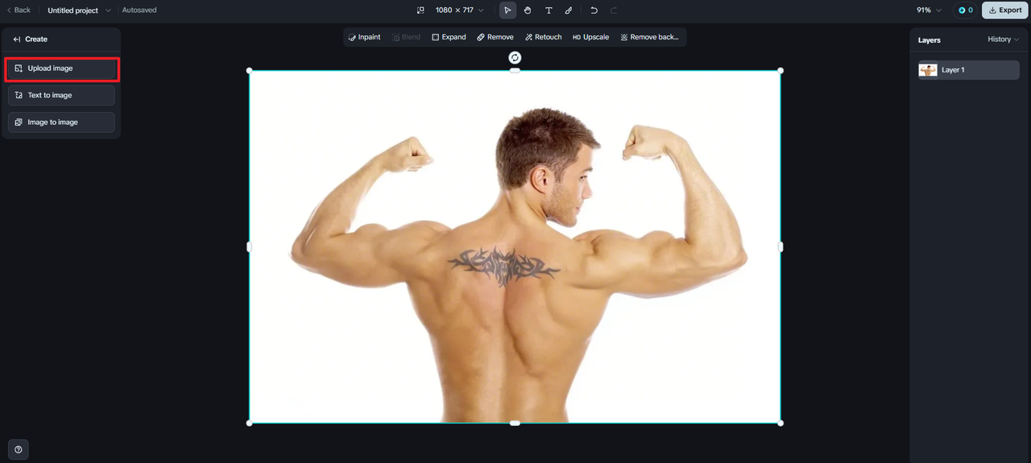The image size is (1031, 463).
Task: Open the Layers tab
Action: pyautogui.click(x=930, y=39)
